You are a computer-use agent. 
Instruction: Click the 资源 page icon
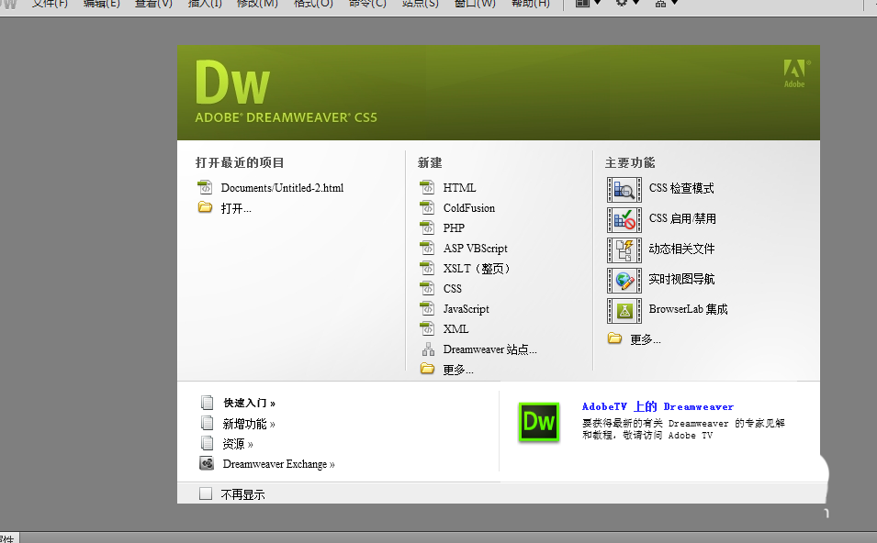click(x=207, y=442)
